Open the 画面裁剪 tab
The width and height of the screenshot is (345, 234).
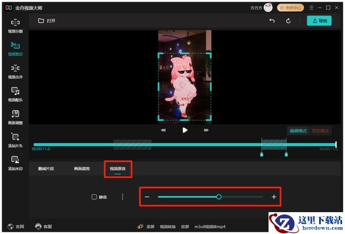pos(82,168)
